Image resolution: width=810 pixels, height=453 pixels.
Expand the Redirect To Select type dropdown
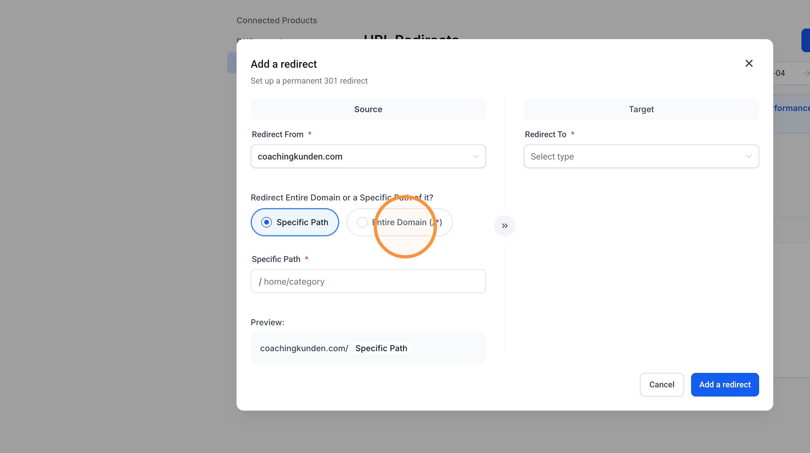click(x=641, y=156)
